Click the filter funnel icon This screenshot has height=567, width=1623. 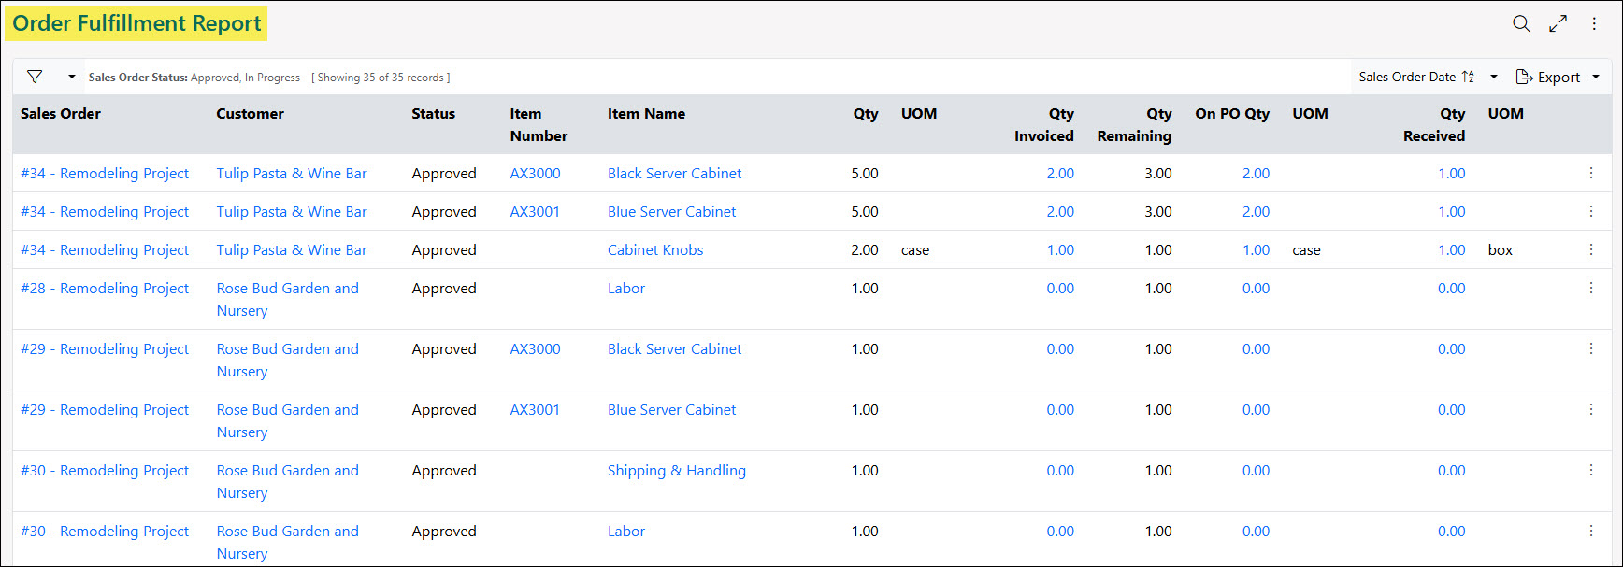click(35, 77)
